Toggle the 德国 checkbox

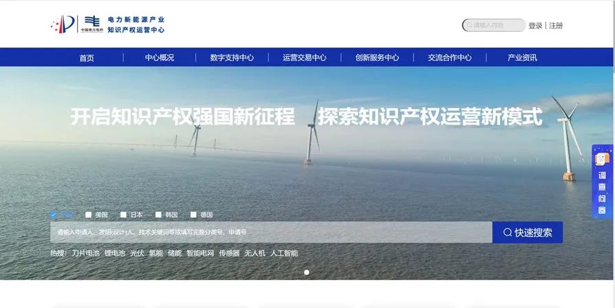point(194,214)
